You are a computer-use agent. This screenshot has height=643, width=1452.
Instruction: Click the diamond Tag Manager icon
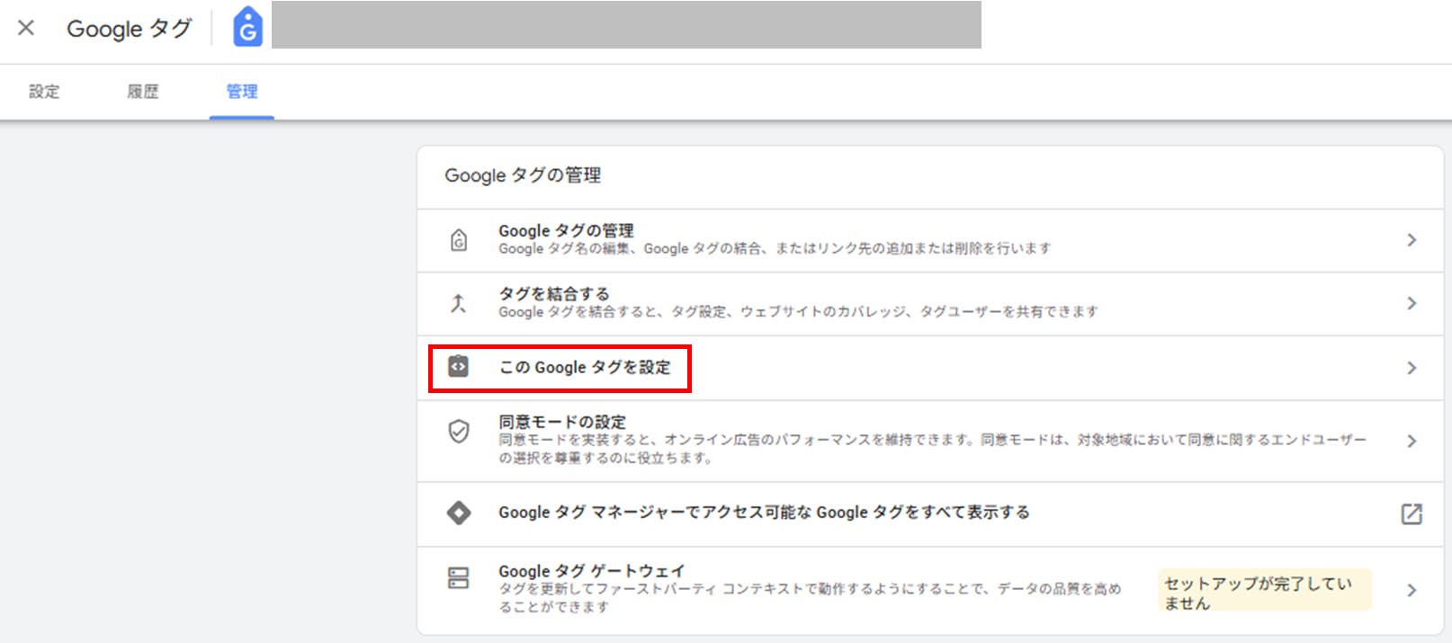click(x=459, y=513)
